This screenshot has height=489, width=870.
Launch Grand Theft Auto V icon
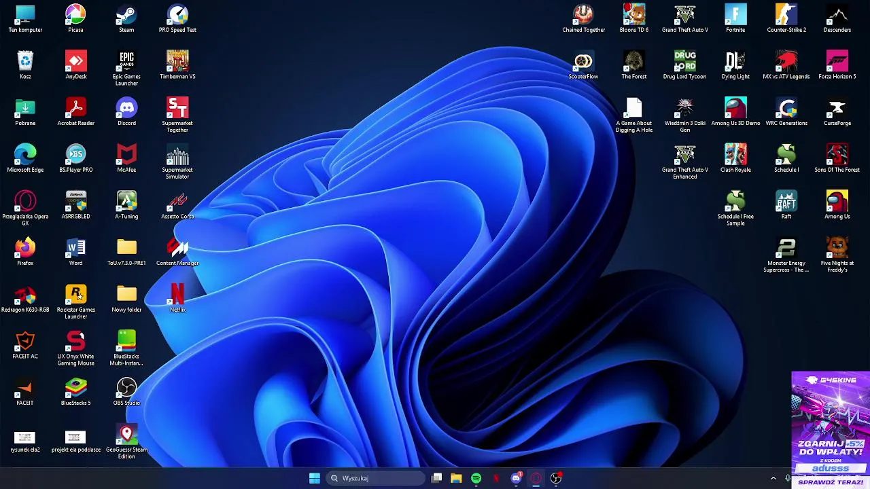click(x=685, y=18)
